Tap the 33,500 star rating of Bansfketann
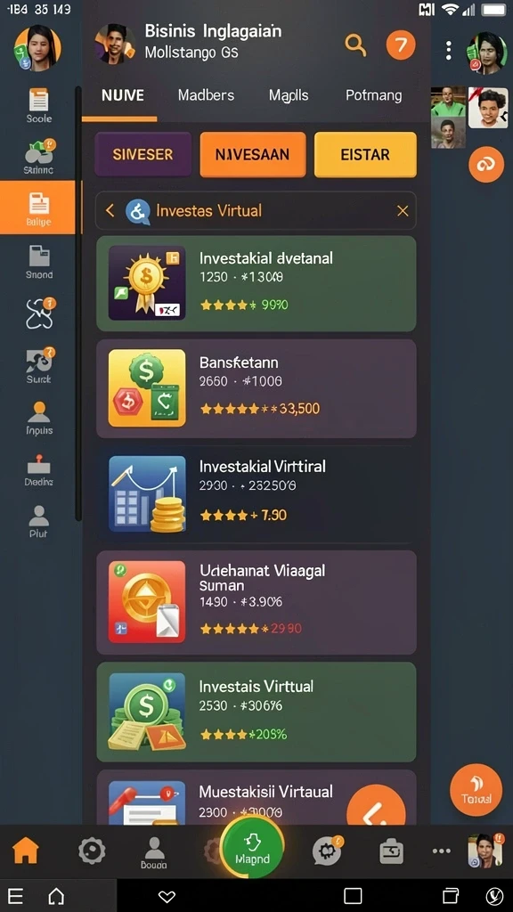 pyautogui.click(x=260, y=409)
